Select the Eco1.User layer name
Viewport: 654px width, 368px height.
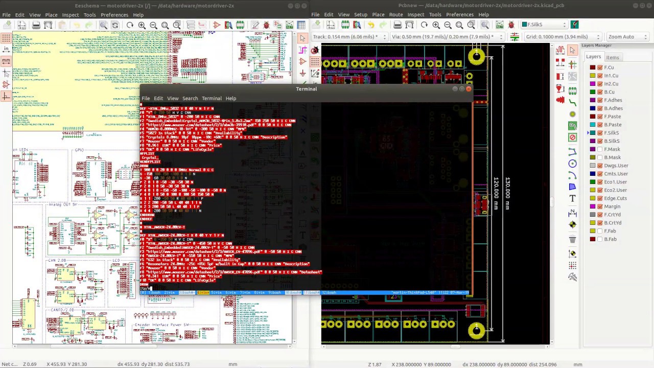(615, 182)
